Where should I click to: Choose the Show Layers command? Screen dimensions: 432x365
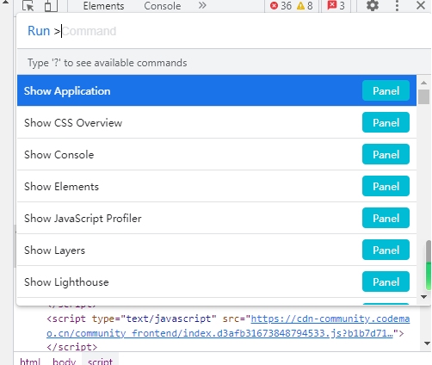tap(217, 250)
